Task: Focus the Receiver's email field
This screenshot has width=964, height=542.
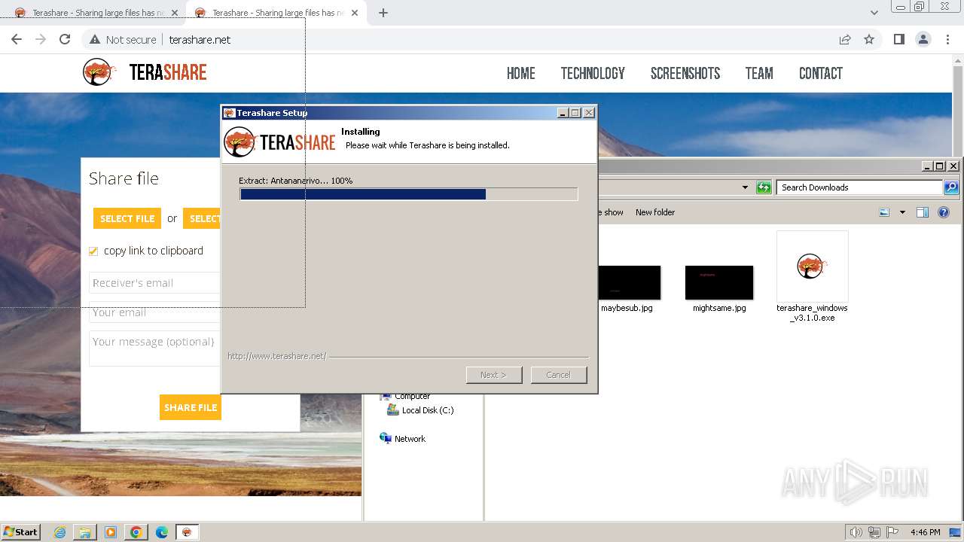Action: point(154,283)
